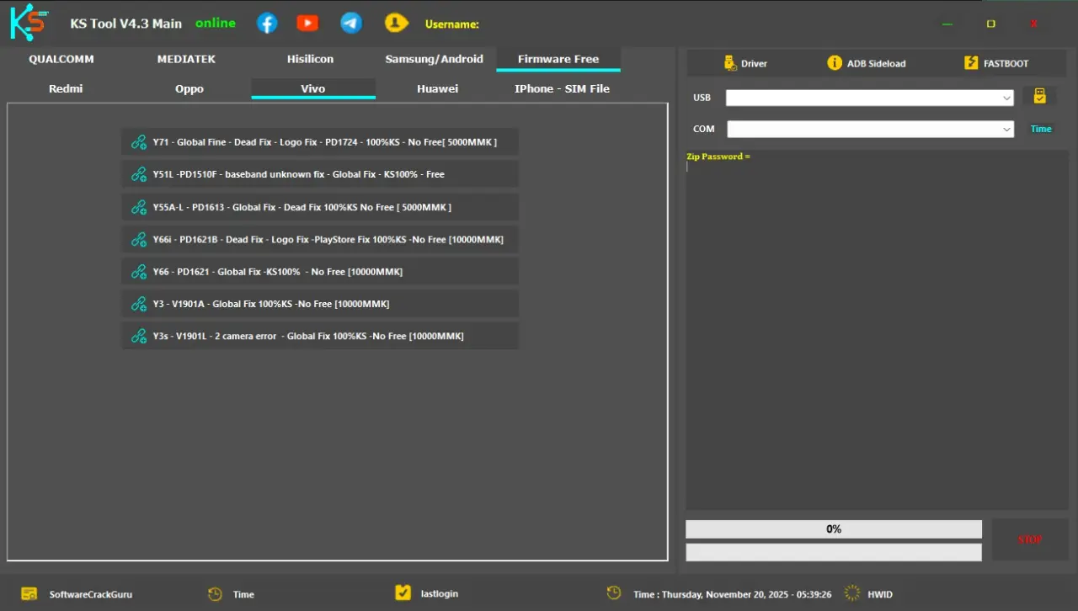Click the SoftwareCrackGuru status bar icon
This screenshot has width=1078, height=611.
29,594
